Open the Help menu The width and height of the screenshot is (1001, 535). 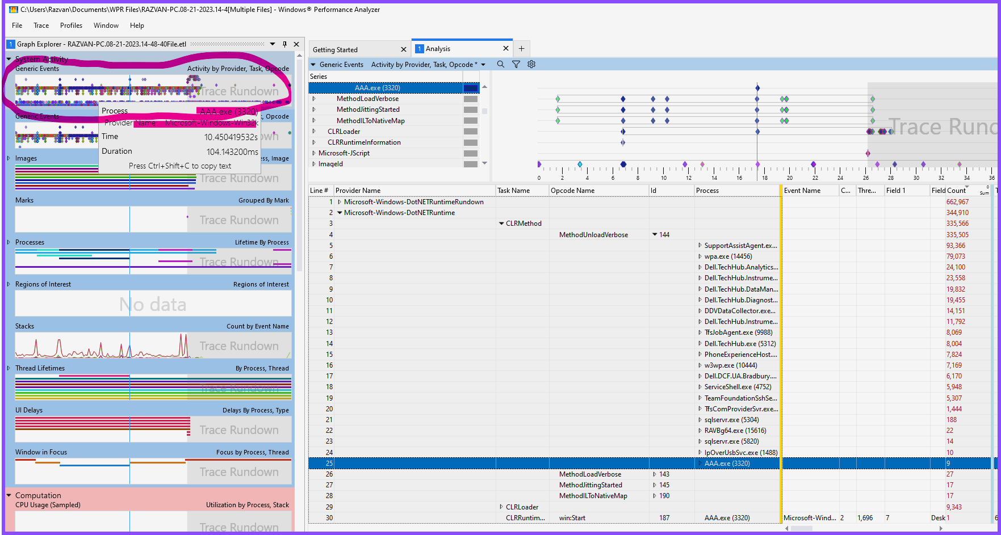click(137, 26)
